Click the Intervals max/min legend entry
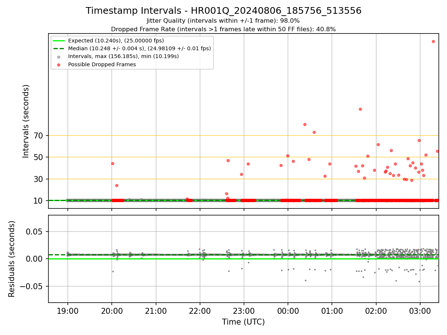This screenshot has width=447, height=335. pyautogui.click(x=123, y=56)
